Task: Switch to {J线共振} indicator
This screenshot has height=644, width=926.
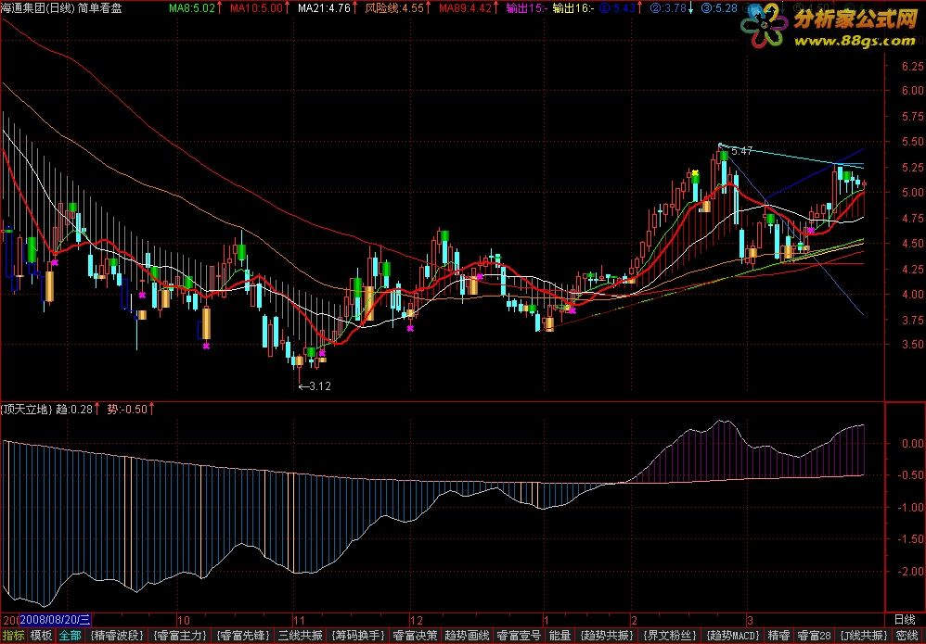Action: pyautogui.click(x=865, y=636)
